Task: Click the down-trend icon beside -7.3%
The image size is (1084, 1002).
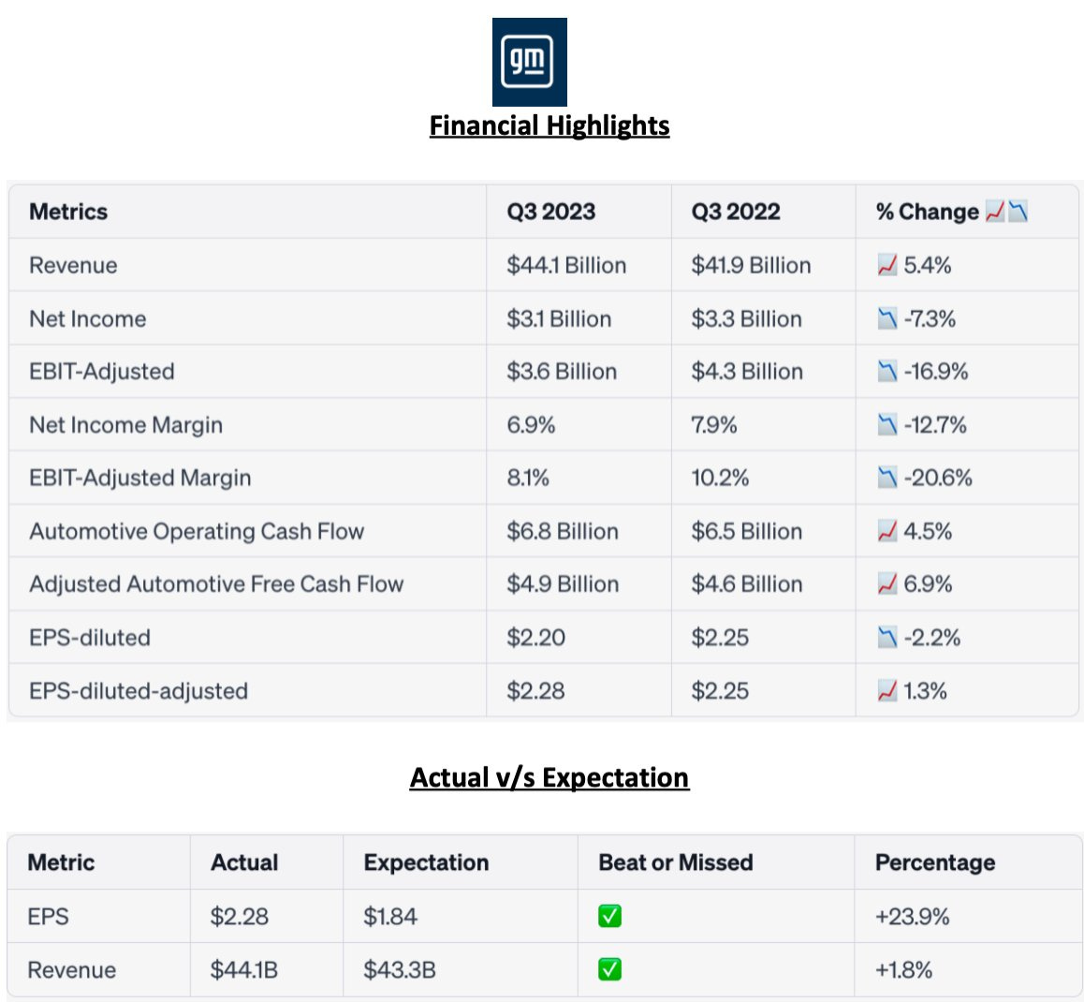Action: coord(886,319)
